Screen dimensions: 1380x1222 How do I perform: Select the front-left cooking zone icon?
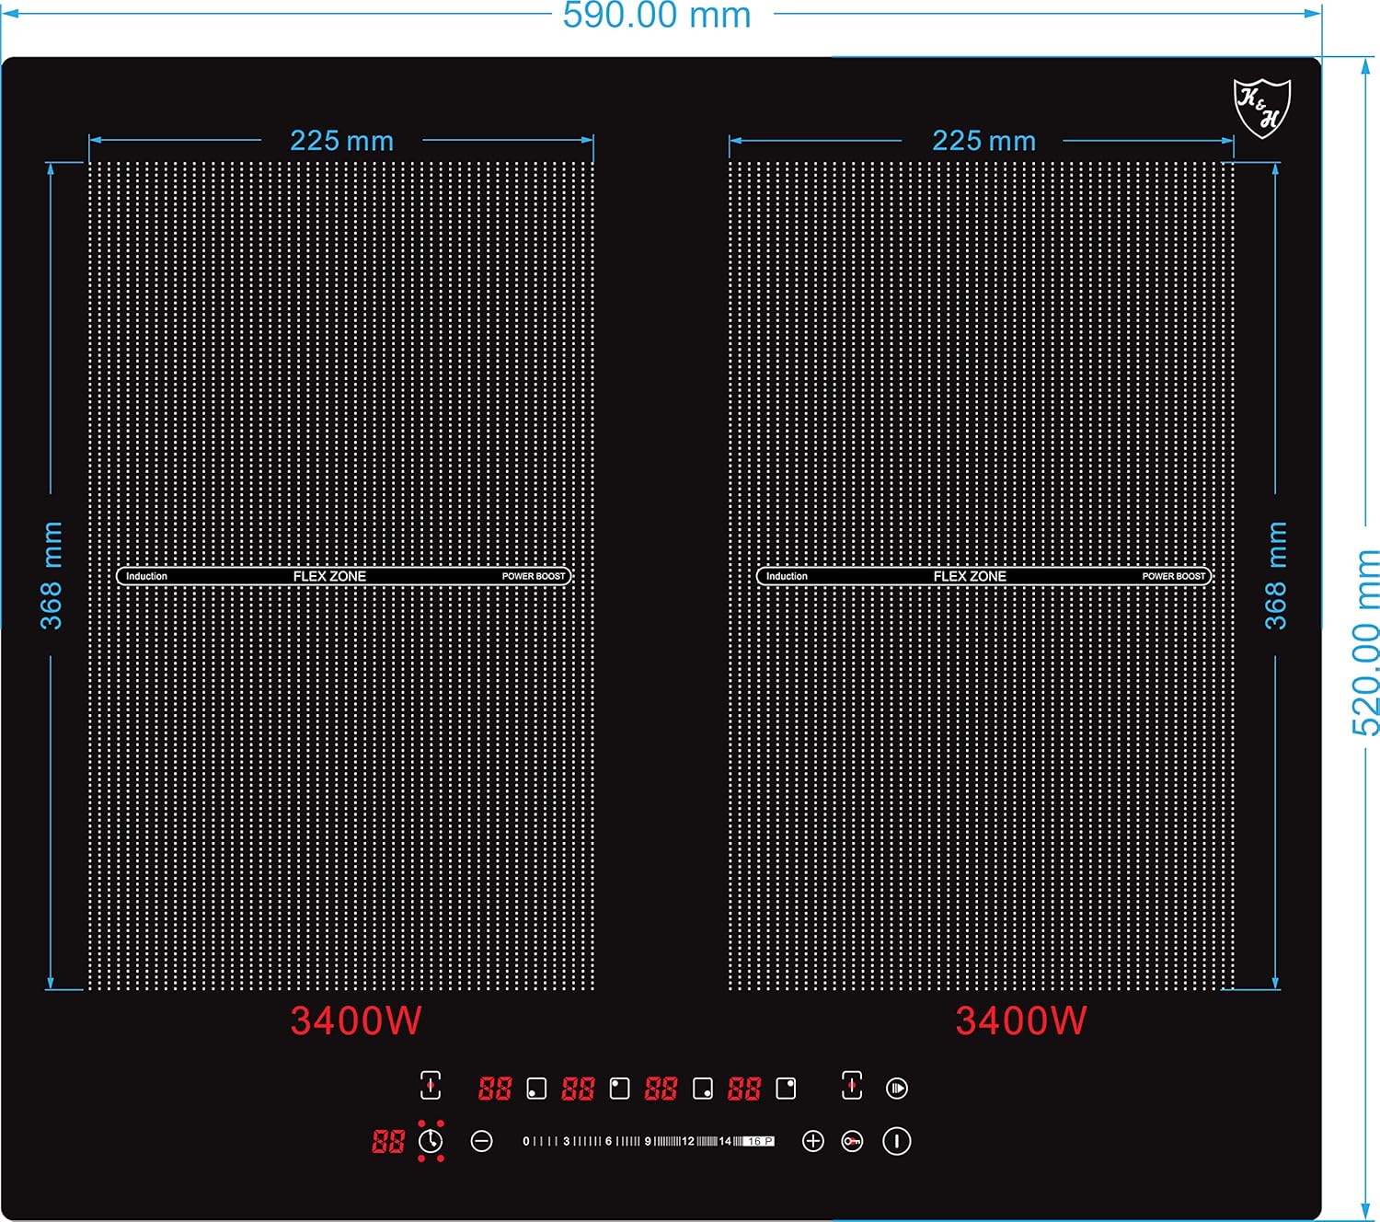click(536, 1089)
